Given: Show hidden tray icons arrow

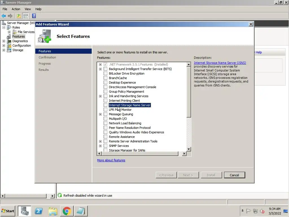Looking at the screenshot, I should pos(242,211).
